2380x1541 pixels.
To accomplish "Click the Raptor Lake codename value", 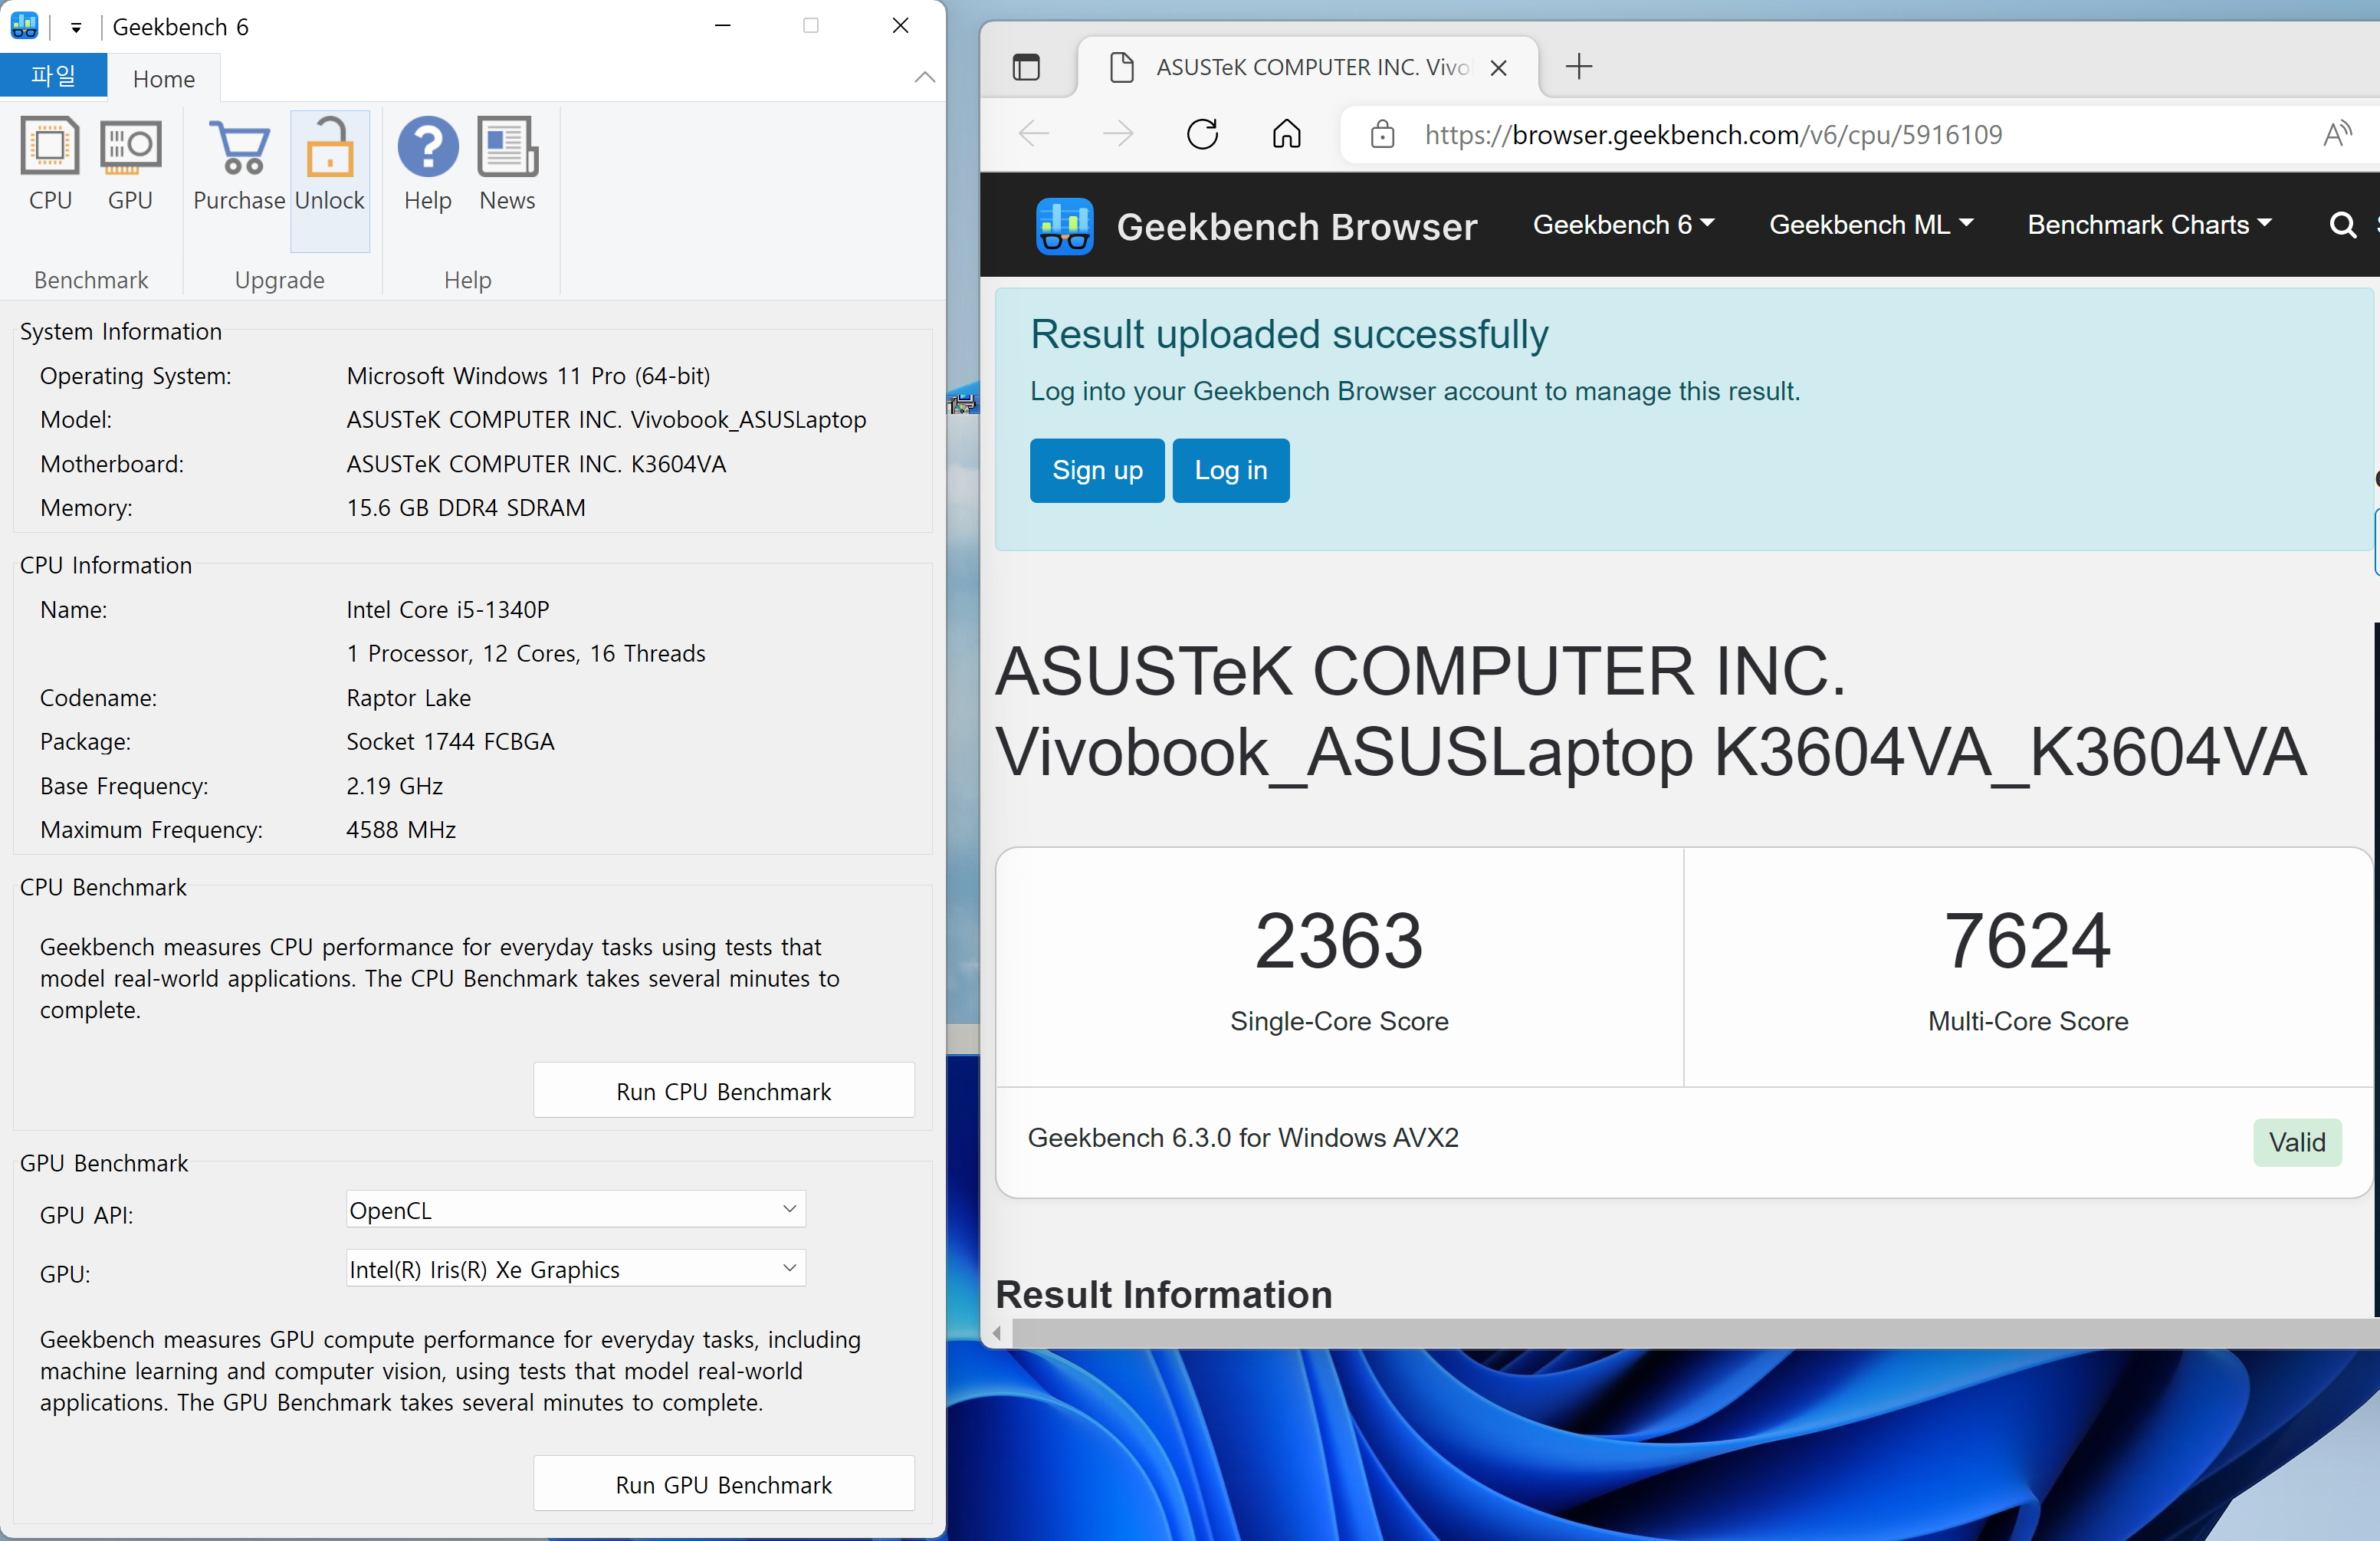I will click(x=408, y=697).
